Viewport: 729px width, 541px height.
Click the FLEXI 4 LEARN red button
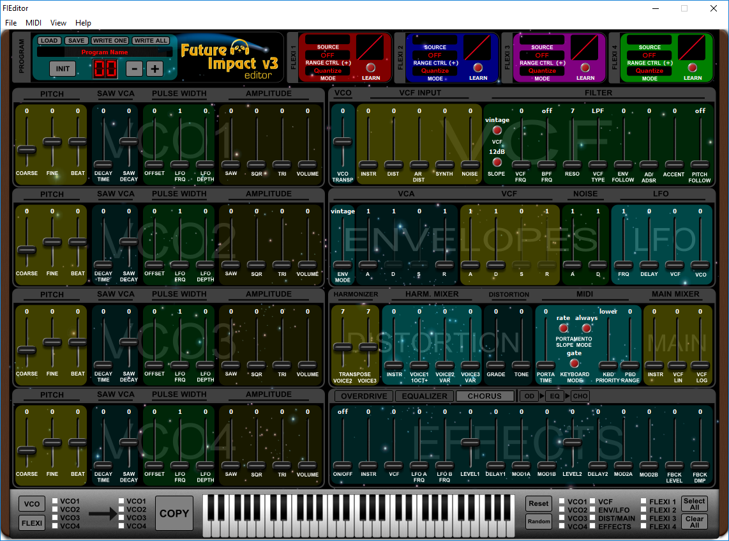(x=692, y=68)
